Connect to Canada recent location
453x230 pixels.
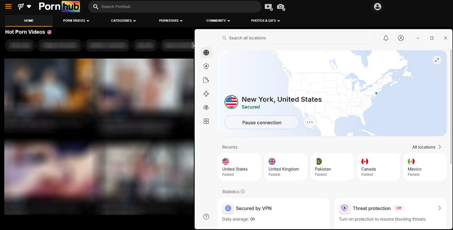(x=378, y=167)
